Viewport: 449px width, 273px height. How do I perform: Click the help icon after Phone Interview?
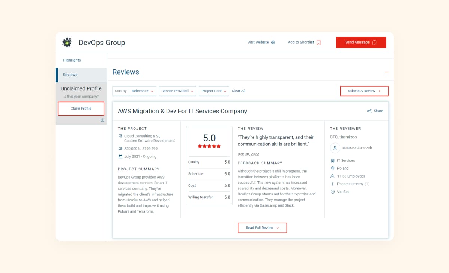[x=367, y=184]
